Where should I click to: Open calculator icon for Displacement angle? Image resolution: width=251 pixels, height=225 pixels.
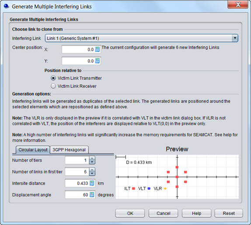(92, 194)
